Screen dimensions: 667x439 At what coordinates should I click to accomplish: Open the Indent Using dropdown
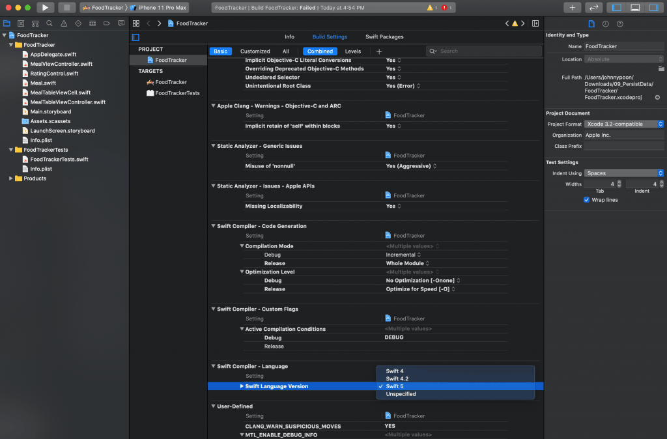[623, 173]
